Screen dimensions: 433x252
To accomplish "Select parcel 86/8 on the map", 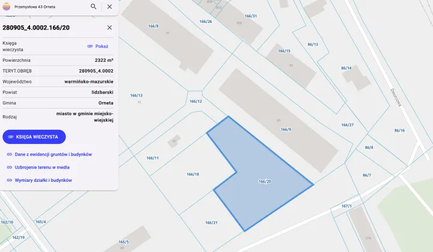I will pyautogui.click(x=369, y=148).
